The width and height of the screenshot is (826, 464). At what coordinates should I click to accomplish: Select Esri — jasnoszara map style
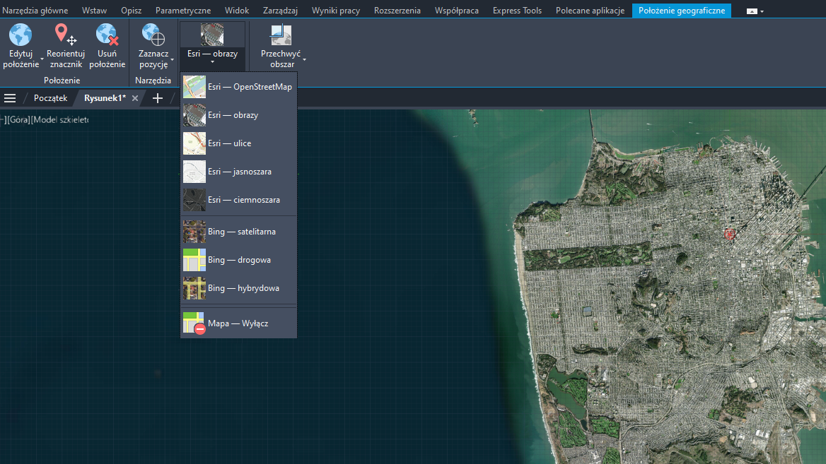[x=238, y=172]
